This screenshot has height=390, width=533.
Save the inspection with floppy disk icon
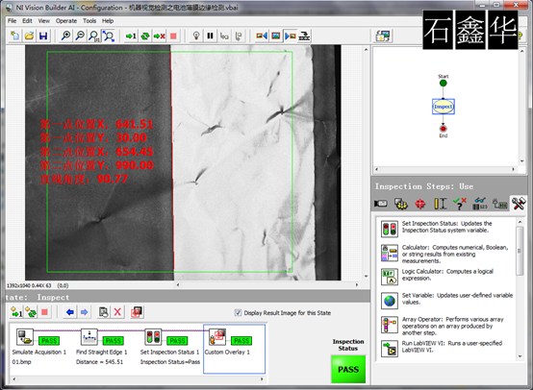point(43,36)
